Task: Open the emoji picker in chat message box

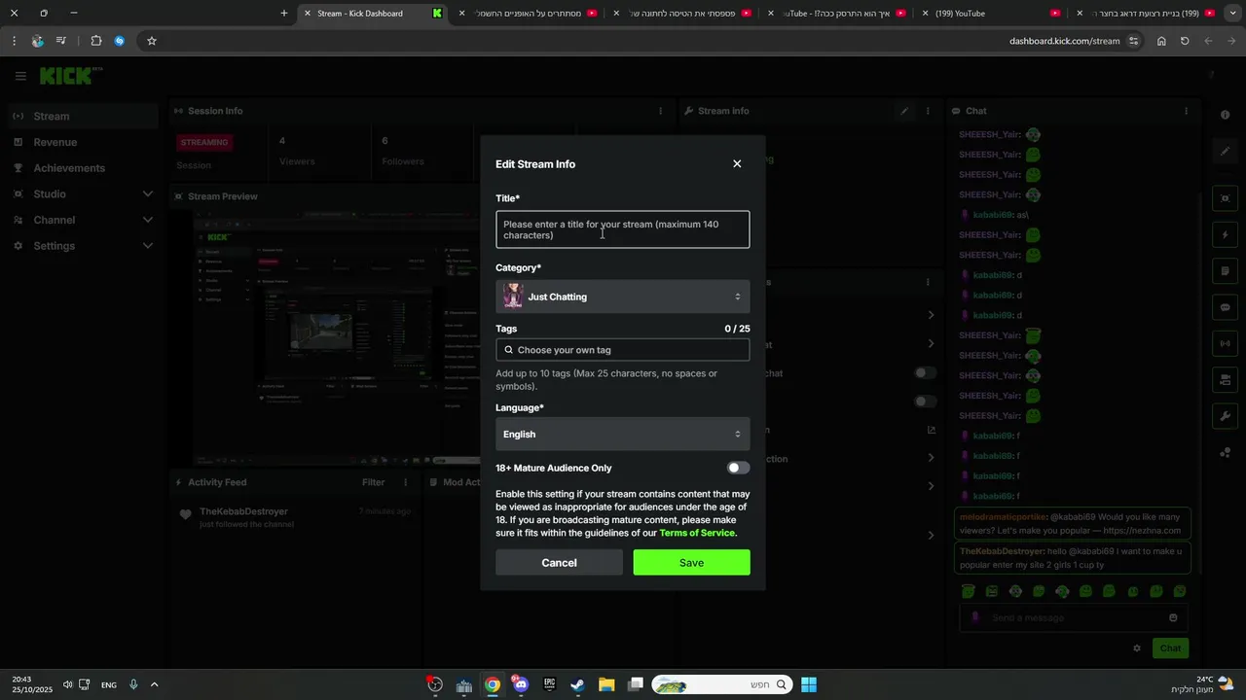Action: pyautogui.click(x=1173, y=617)
